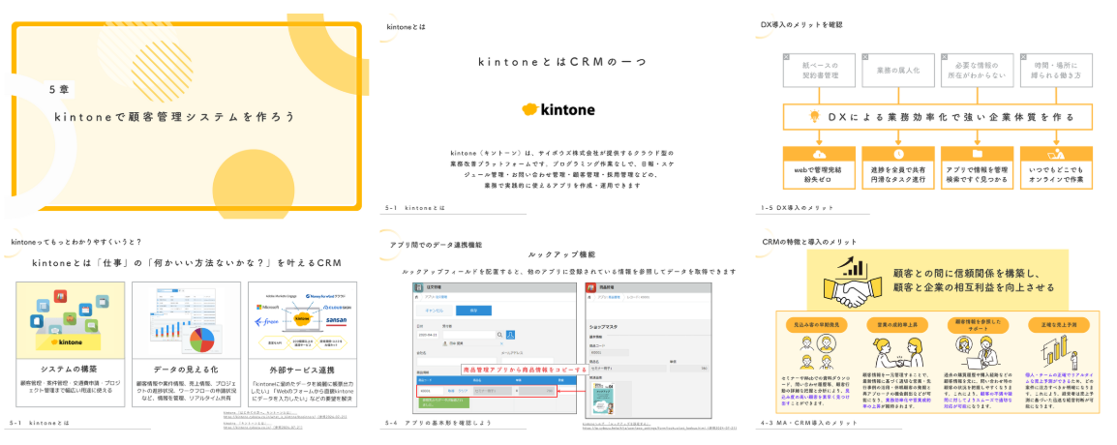Click the folder icon above アプリで情報を管理
The image size is (1117, 445).
click(x=977, y=154)
